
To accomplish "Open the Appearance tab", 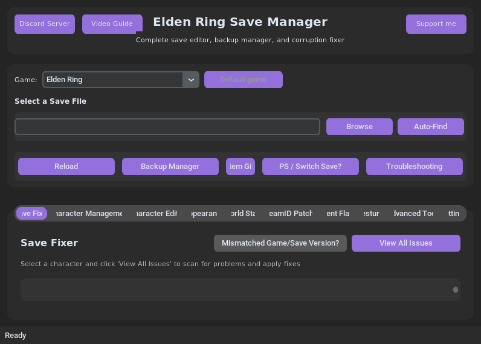I will tap(204, 214).
